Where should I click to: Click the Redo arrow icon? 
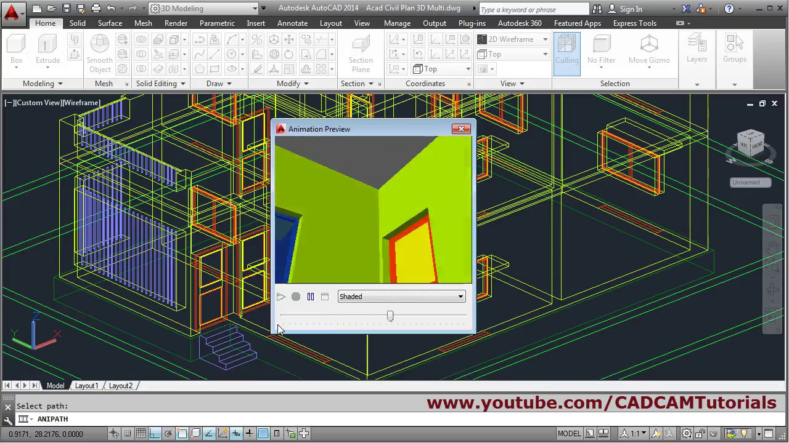pyautogui.click(x=133, y=9)
